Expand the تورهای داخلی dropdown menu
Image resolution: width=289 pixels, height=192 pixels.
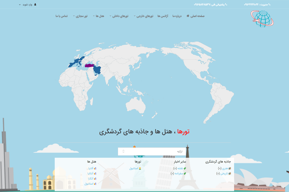click(120, 16)
